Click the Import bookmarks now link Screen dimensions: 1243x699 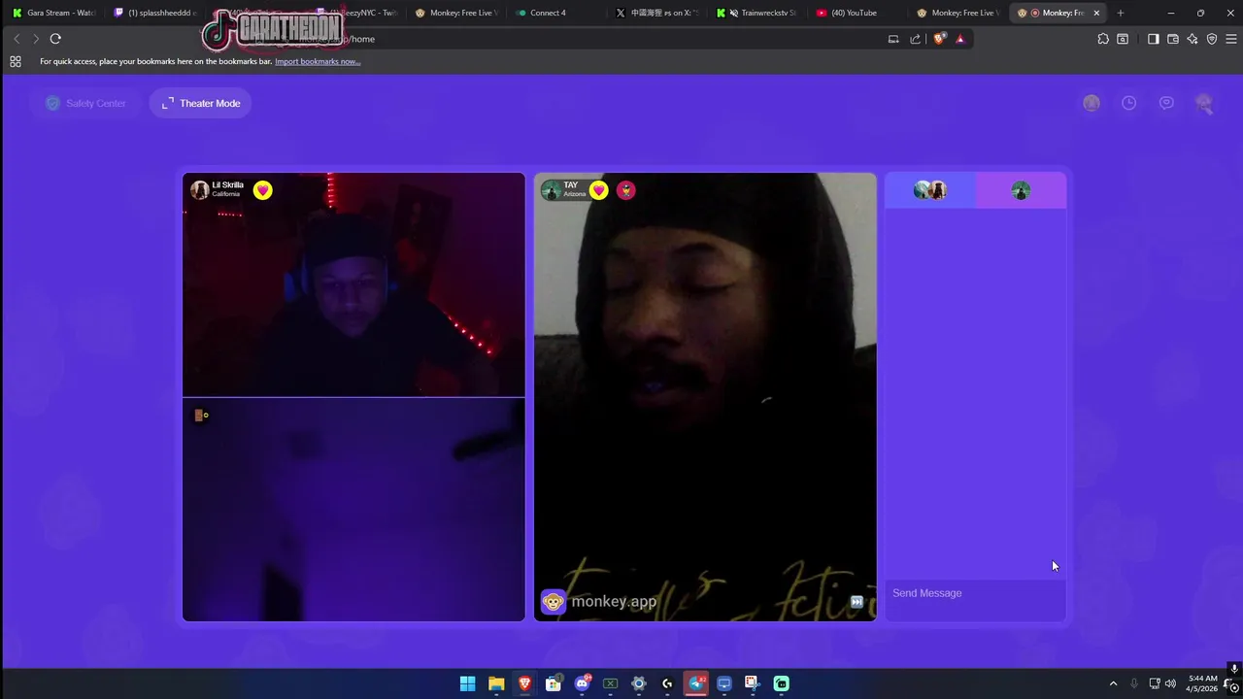click(318, 61)
